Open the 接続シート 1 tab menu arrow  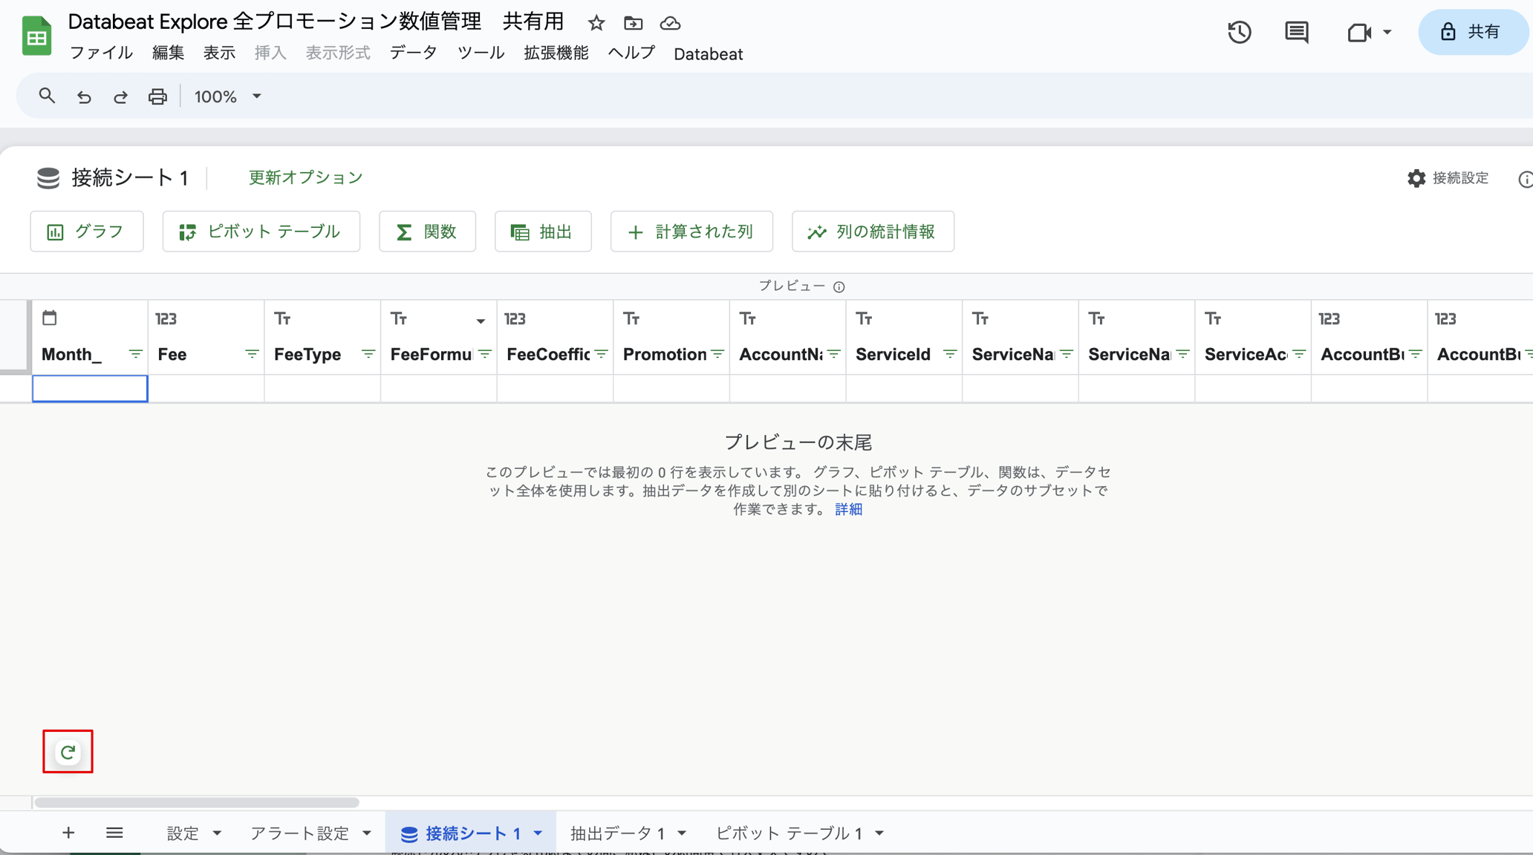point(538,833)
